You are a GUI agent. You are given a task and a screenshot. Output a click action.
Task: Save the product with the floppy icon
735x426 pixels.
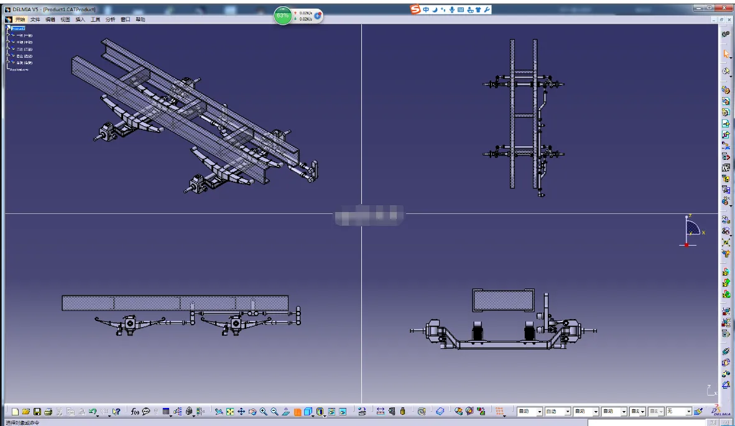[37, 412]
